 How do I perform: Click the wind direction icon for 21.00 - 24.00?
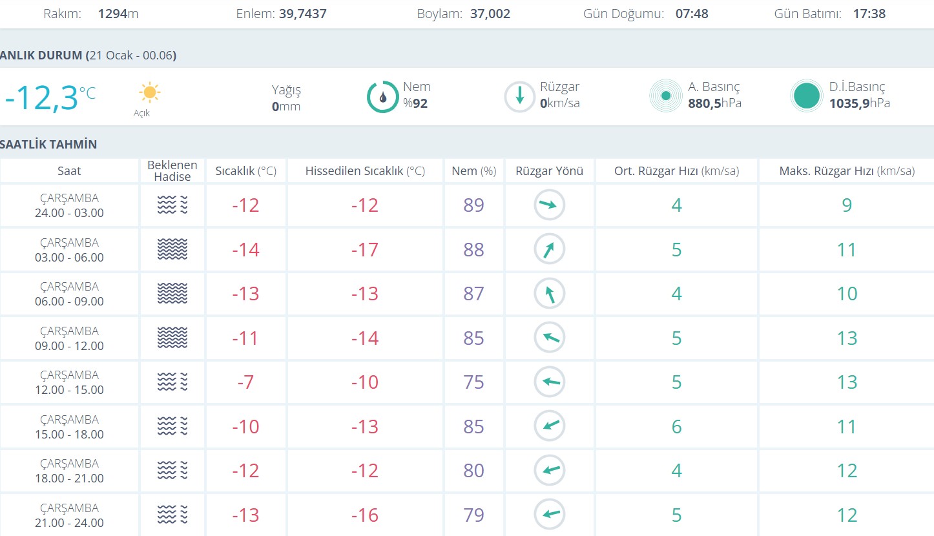click(549, 515)
